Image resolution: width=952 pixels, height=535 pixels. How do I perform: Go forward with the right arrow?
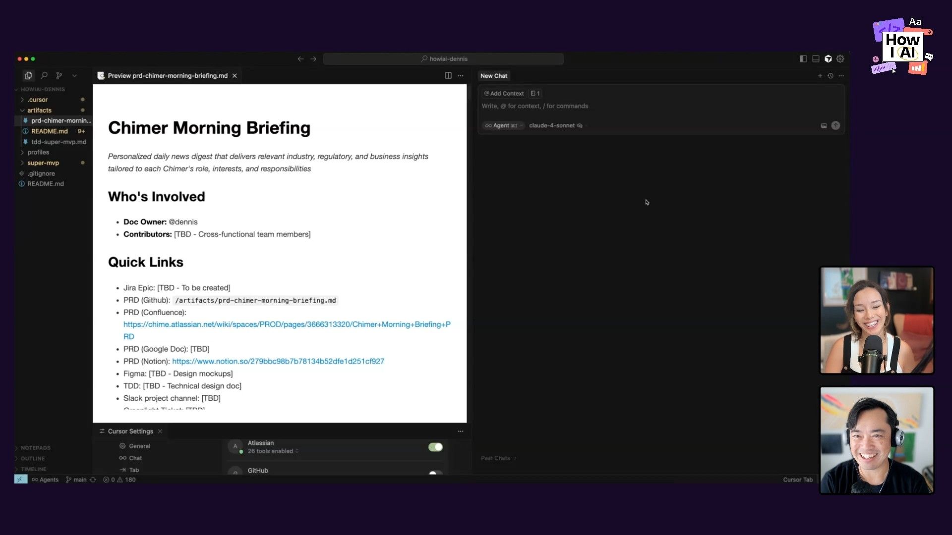point(313,58)
